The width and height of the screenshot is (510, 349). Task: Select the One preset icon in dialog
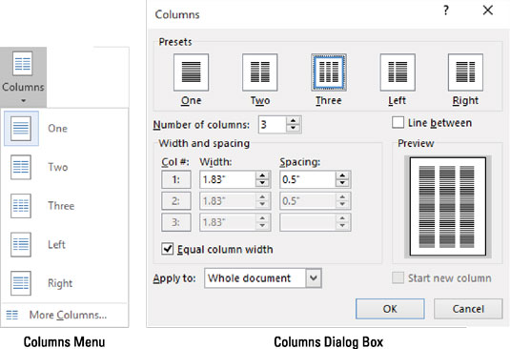[x=191, y=72]
